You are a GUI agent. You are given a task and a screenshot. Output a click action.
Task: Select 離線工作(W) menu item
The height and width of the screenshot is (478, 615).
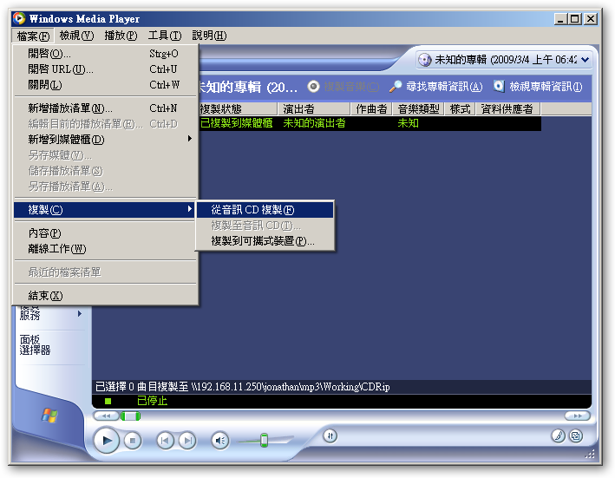(105, 249)
